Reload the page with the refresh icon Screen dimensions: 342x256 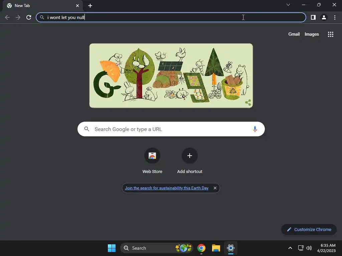29,17
